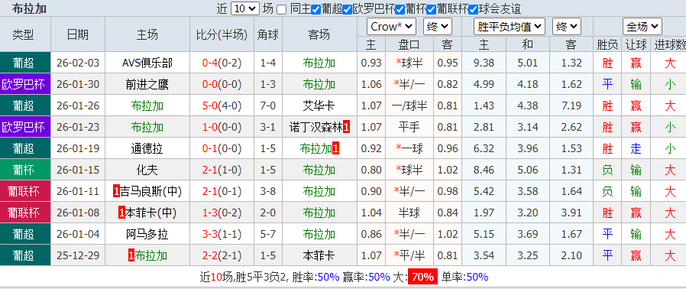Click the 1-3(0-2) score
Viewport: 686px width, 289px height.
[222, 213]
